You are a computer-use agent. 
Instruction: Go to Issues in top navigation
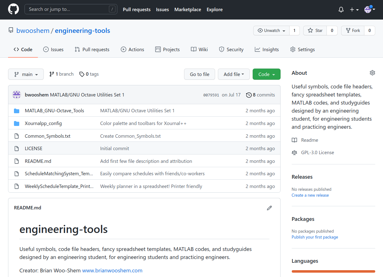pos(162,10)
